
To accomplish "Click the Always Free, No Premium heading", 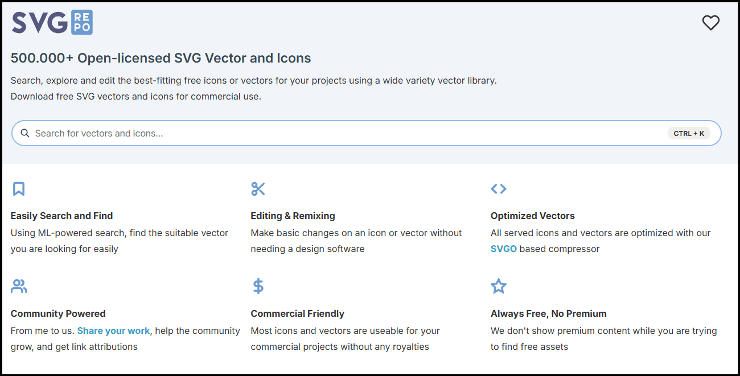I will [548, 313].
